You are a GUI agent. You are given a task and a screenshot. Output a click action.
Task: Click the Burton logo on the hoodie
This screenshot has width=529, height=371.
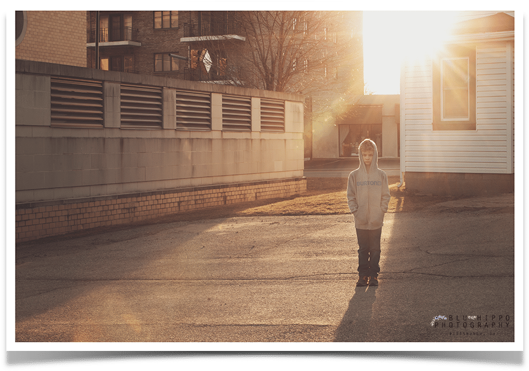click(x=370, y=183)
